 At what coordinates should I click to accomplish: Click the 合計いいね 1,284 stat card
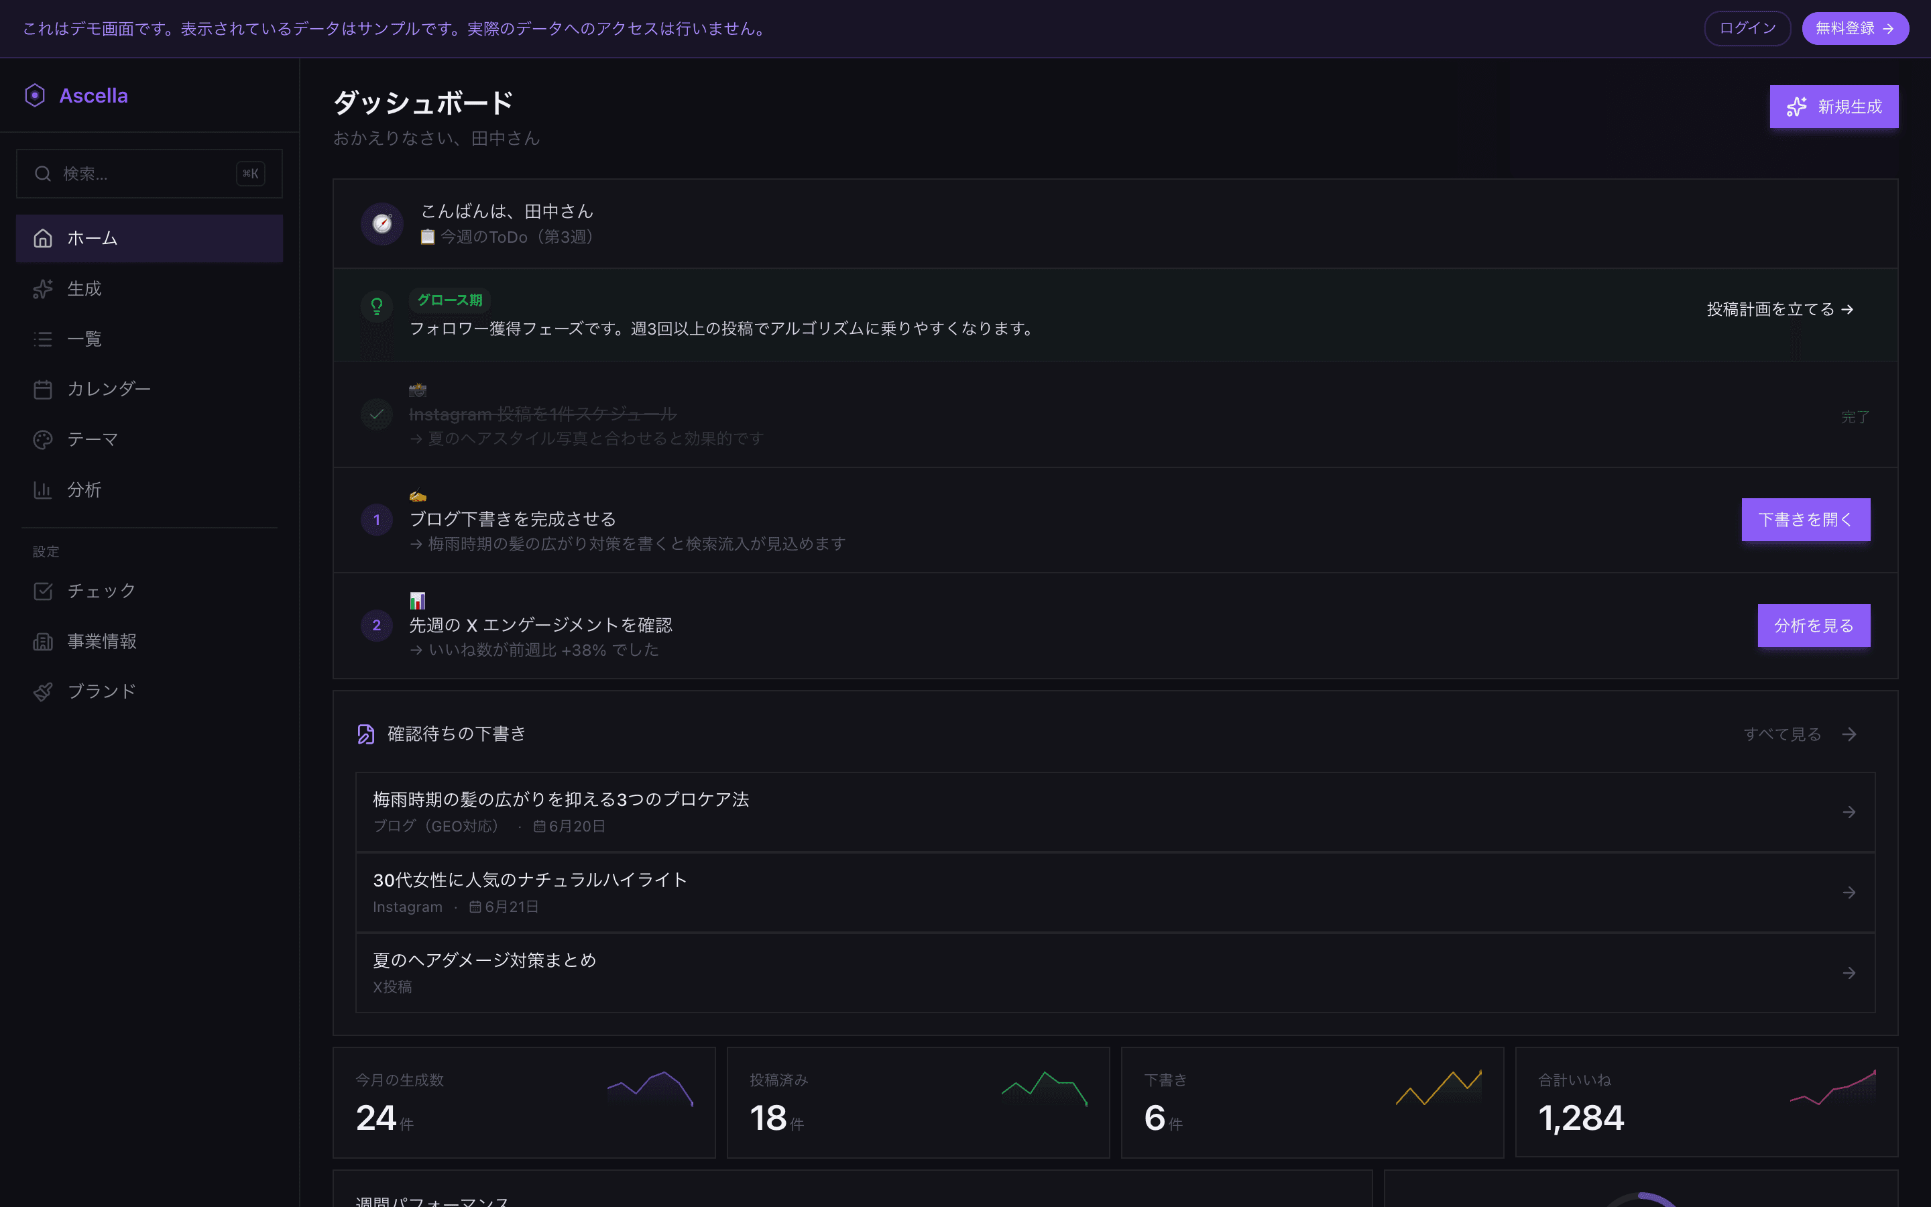(1707, 1102)
